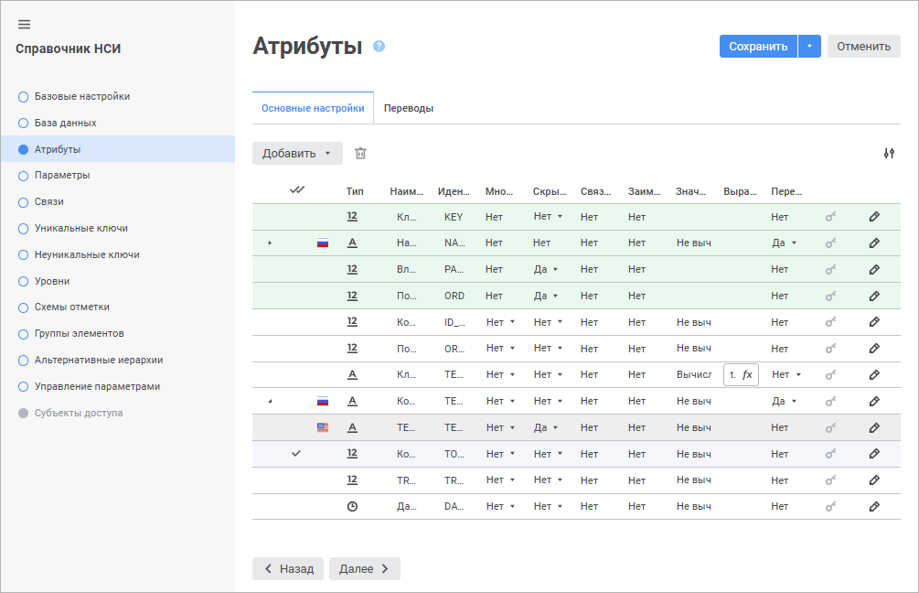Viewport: 919px width, 593px height.
Task: Select Неуникальные ключи step
Action: click(79, 254)
